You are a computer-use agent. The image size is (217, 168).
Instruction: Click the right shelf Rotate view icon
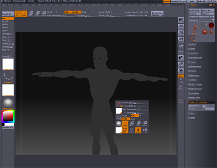point(181,71)
